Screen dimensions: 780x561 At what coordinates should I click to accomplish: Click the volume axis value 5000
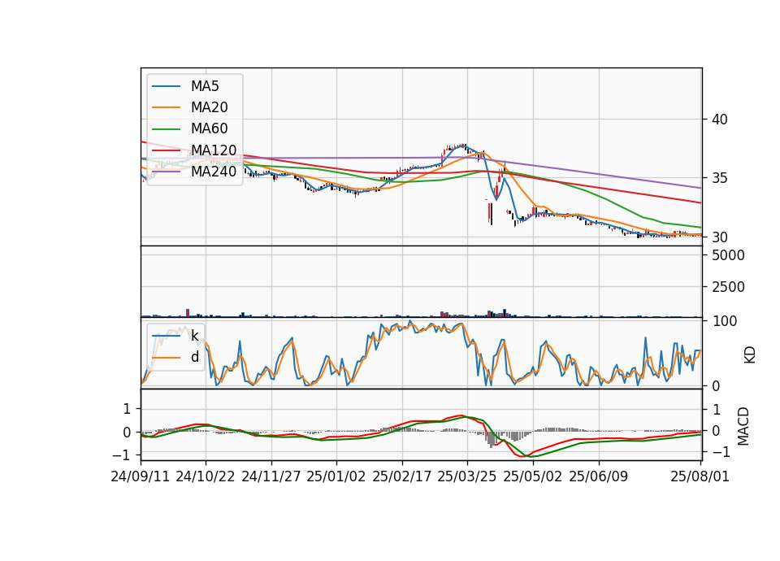click(728, 255)
